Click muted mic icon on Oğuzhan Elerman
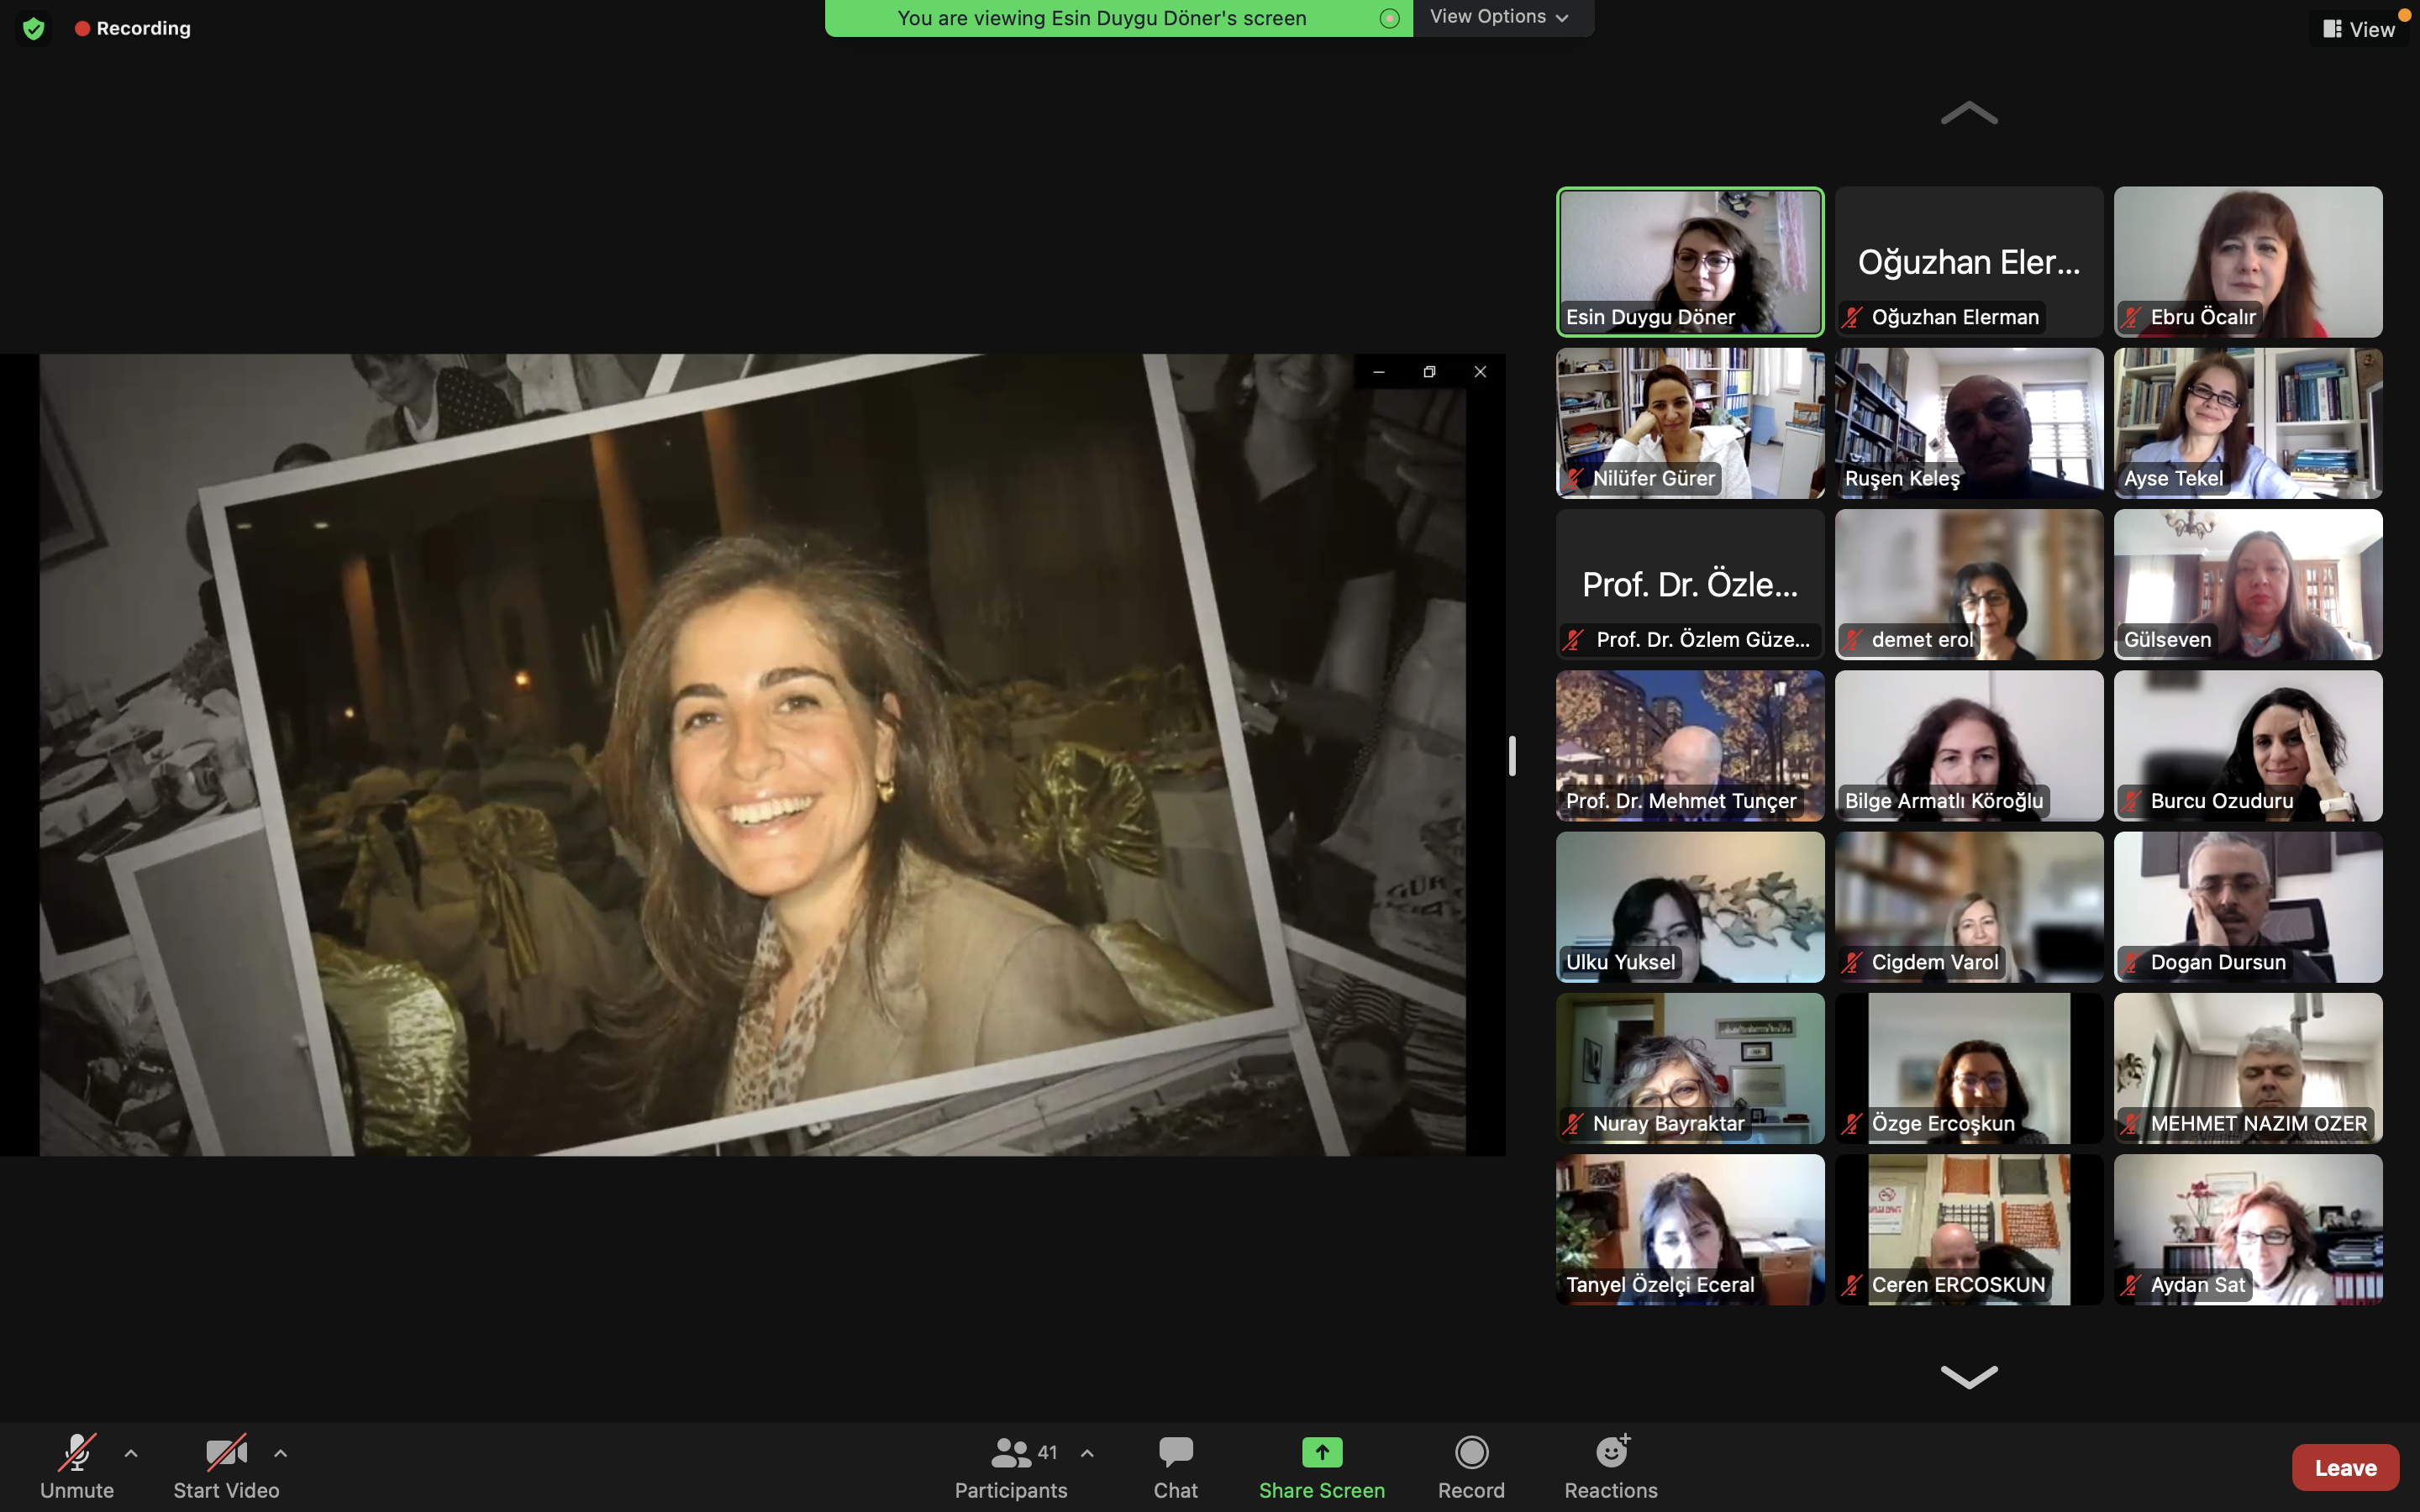This screenshot has height=1512, width=2420. (1852, 318)
